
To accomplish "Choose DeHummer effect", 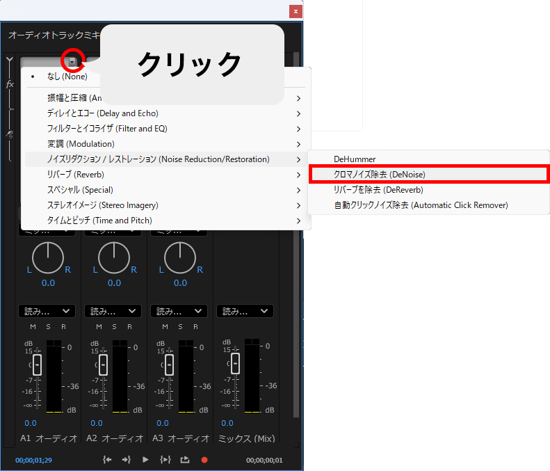I will [x=428, y=159].
